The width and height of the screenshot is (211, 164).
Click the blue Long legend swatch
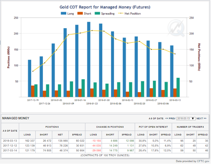coord(64,13)
